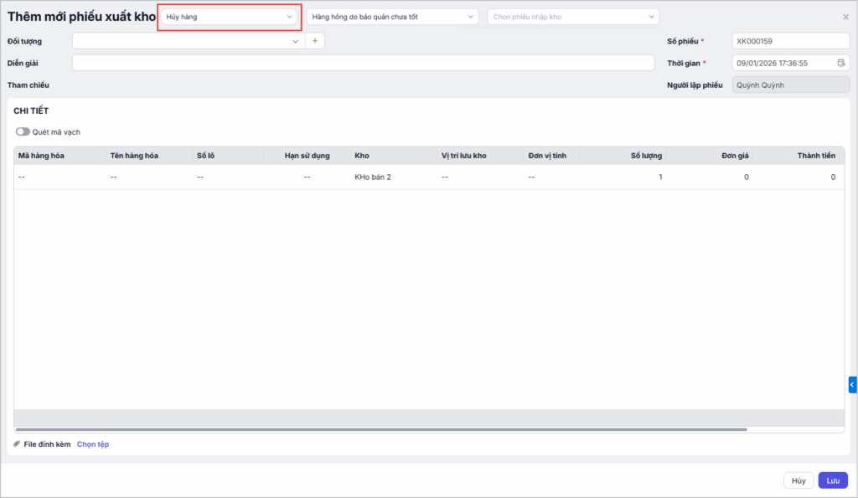Click the Diễn giải input field

click(364, 63)
